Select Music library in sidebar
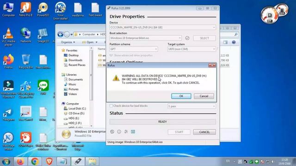Viewport: 296px width, 166px height. [70, 84]
